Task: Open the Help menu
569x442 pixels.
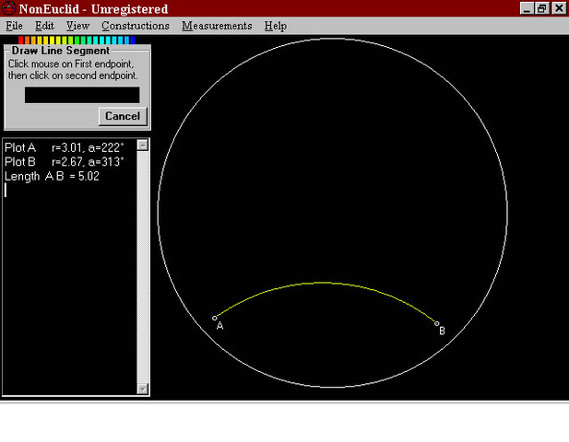Action: pos(276,26)
